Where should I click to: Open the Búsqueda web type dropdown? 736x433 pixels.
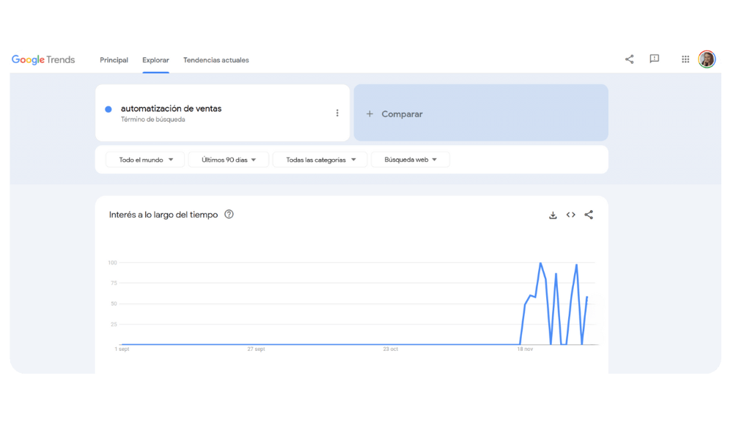pos(411,160)
